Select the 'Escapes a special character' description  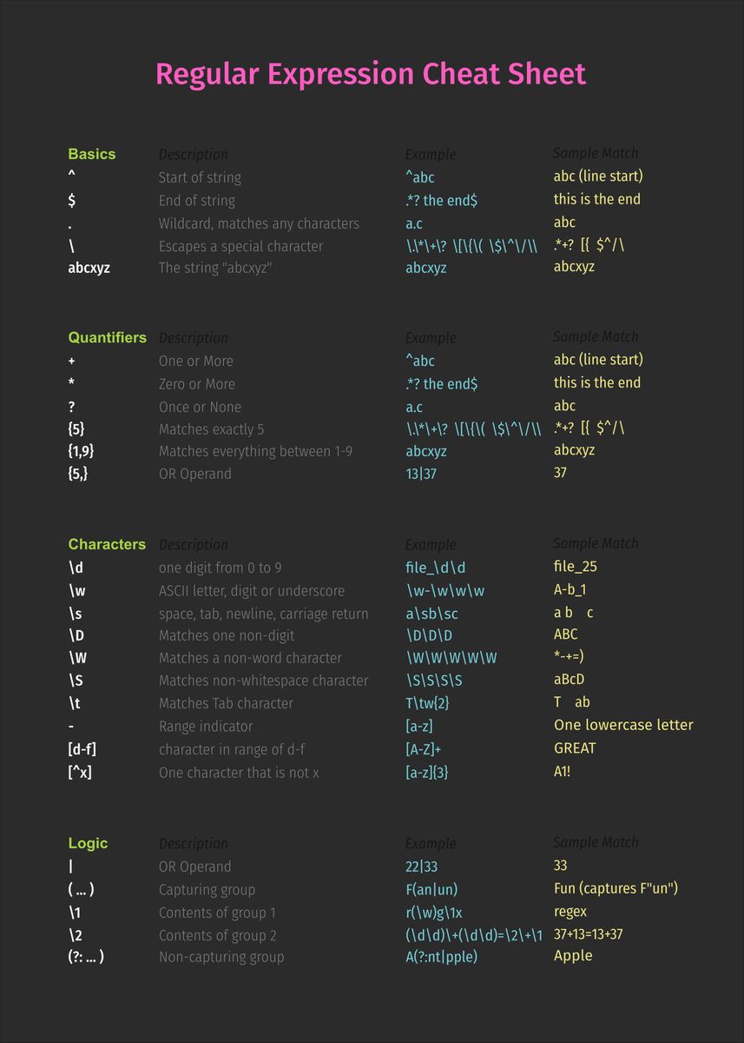click(x=240, y=246)
